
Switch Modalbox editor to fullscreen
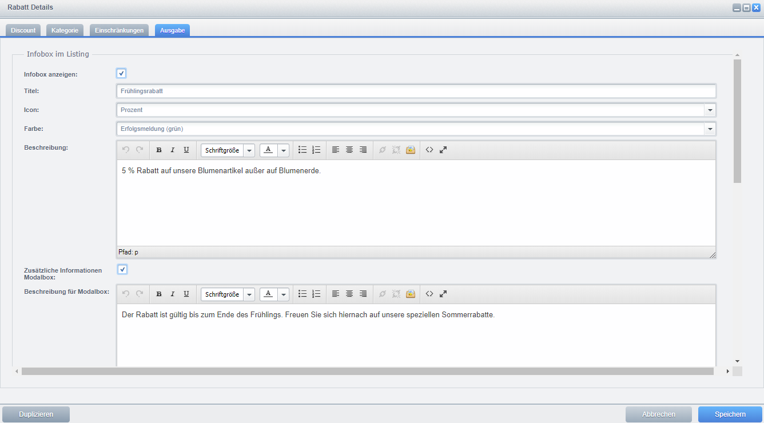[443, 294]
